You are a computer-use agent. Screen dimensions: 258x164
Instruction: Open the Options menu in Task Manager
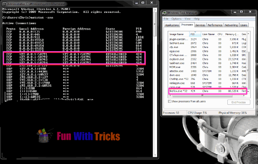point(177,19)
